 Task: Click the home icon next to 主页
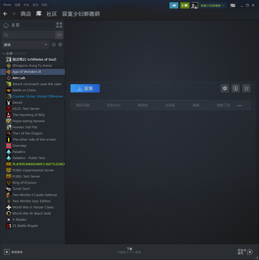pos(6,25)
